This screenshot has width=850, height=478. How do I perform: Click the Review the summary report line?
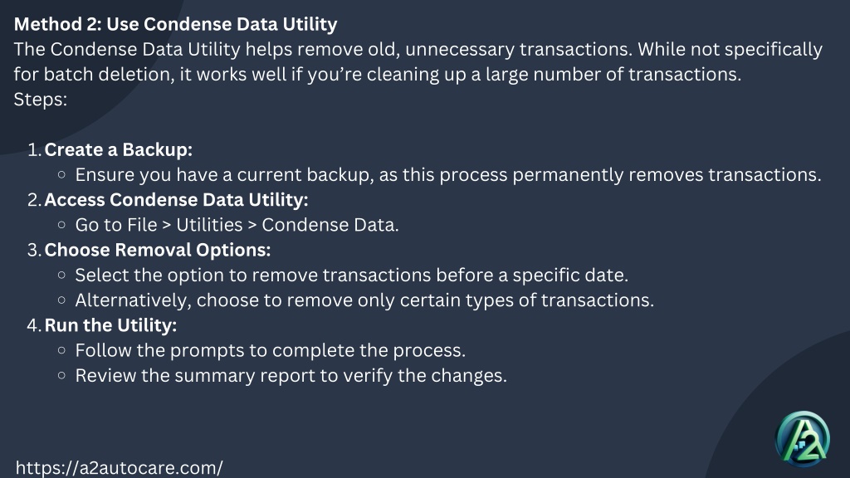[x=291, y=376]
